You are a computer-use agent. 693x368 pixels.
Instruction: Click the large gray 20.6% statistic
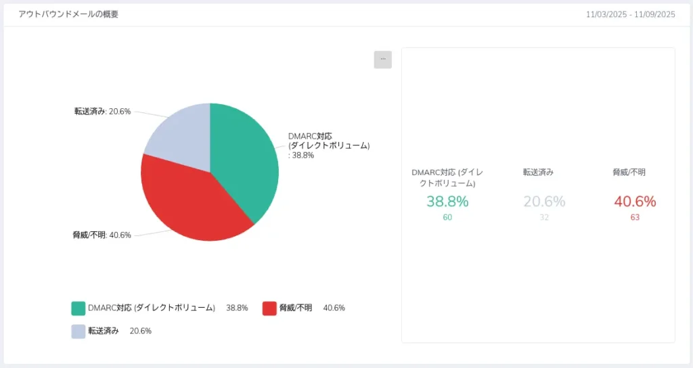544,201
